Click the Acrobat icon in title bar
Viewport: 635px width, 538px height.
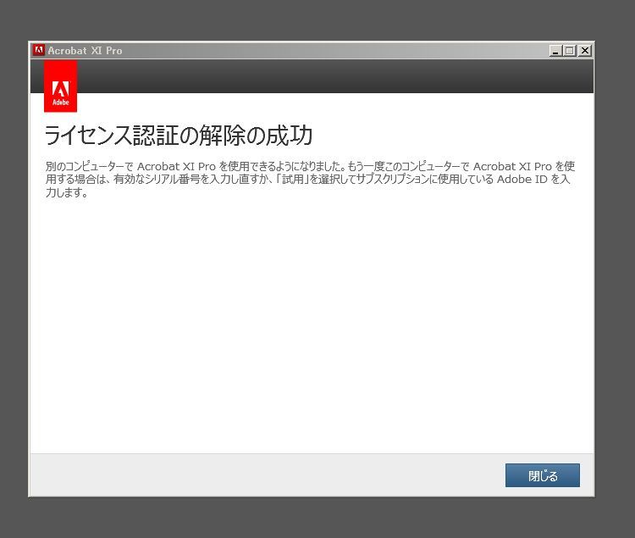point(39,50)
